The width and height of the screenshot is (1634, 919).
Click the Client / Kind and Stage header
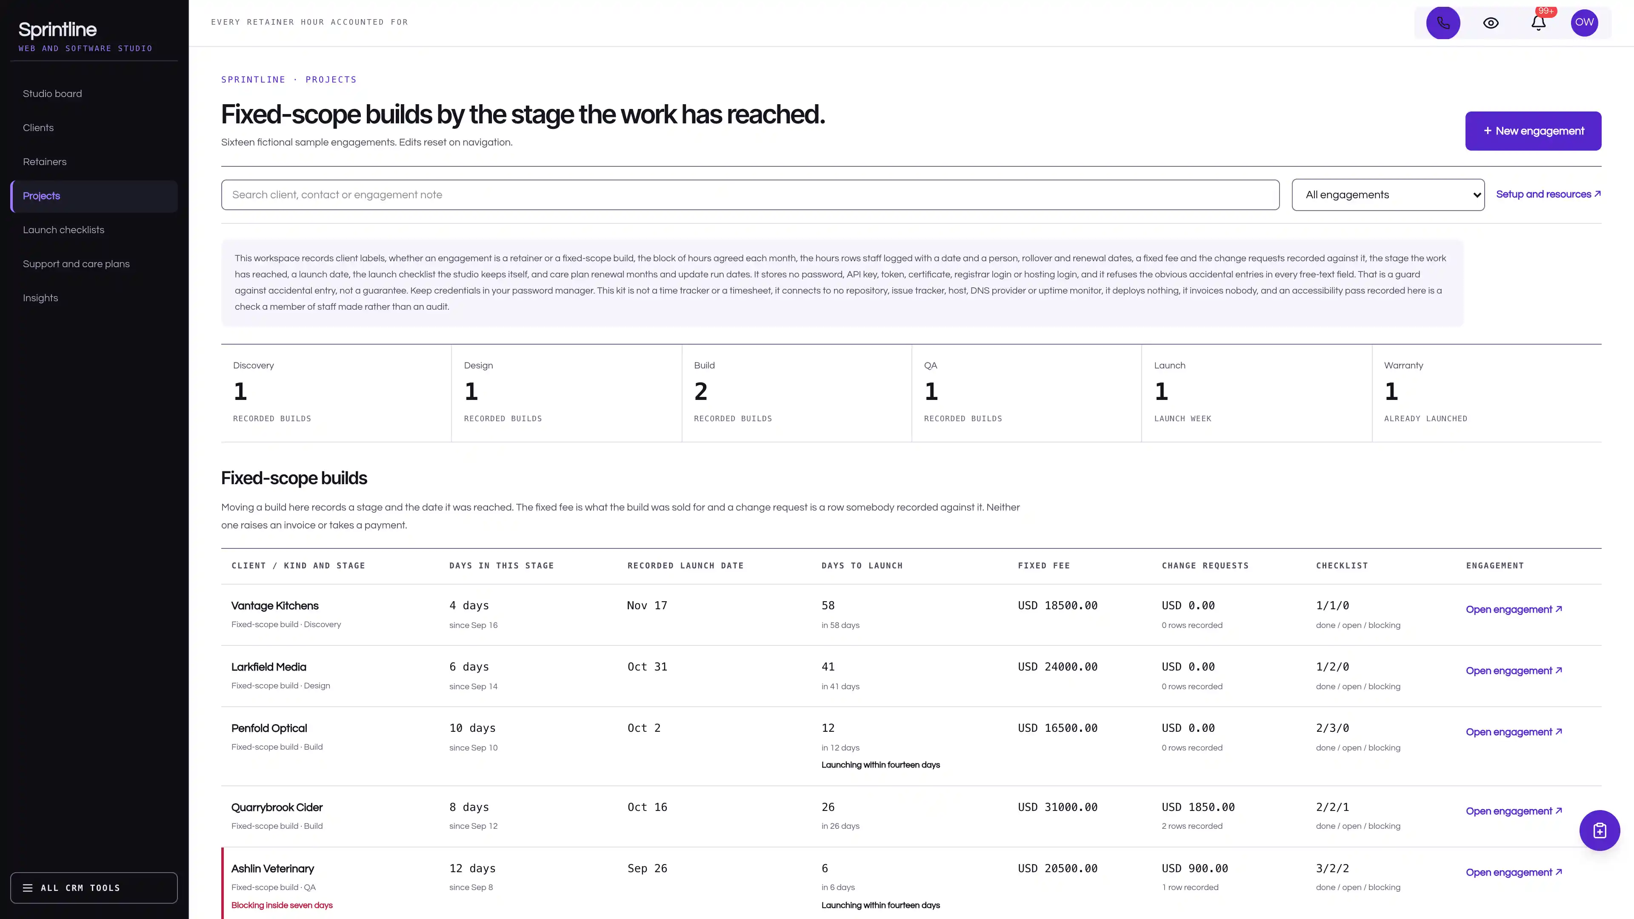[x=298, y=566]
